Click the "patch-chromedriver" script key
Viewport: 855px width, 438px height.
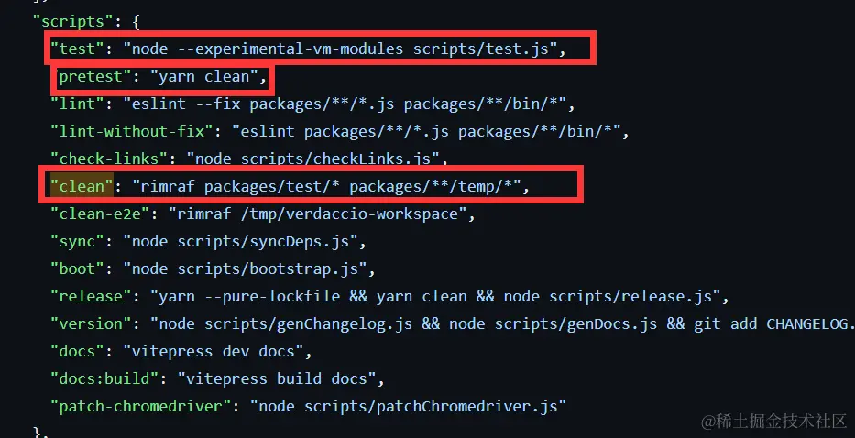pos(144,405)
